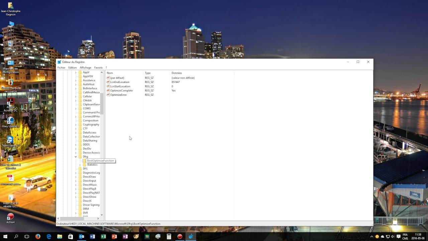Open the Calculator taskbar icon

tap(169, 236)
